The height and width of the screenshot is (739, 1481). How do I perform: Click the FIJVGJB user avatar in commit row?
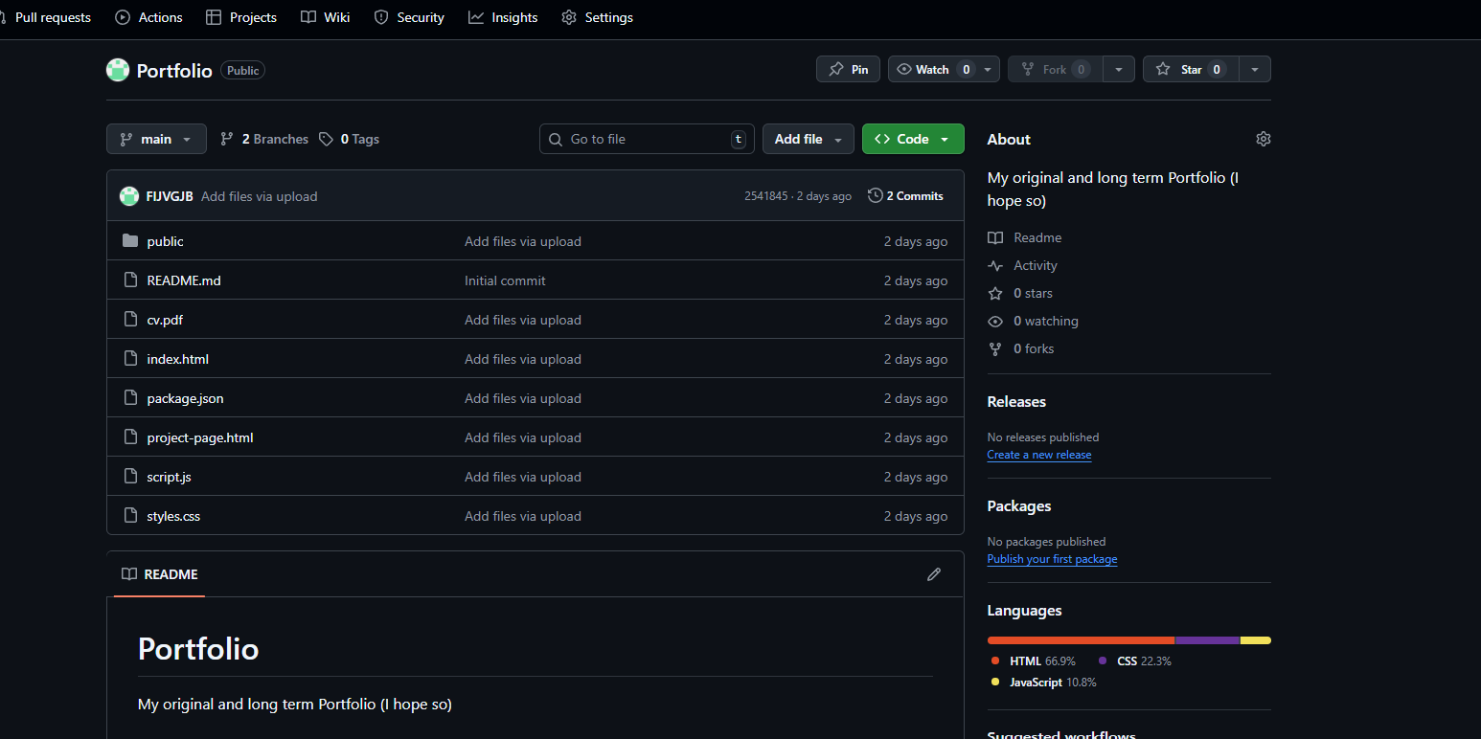coord(129,196)
